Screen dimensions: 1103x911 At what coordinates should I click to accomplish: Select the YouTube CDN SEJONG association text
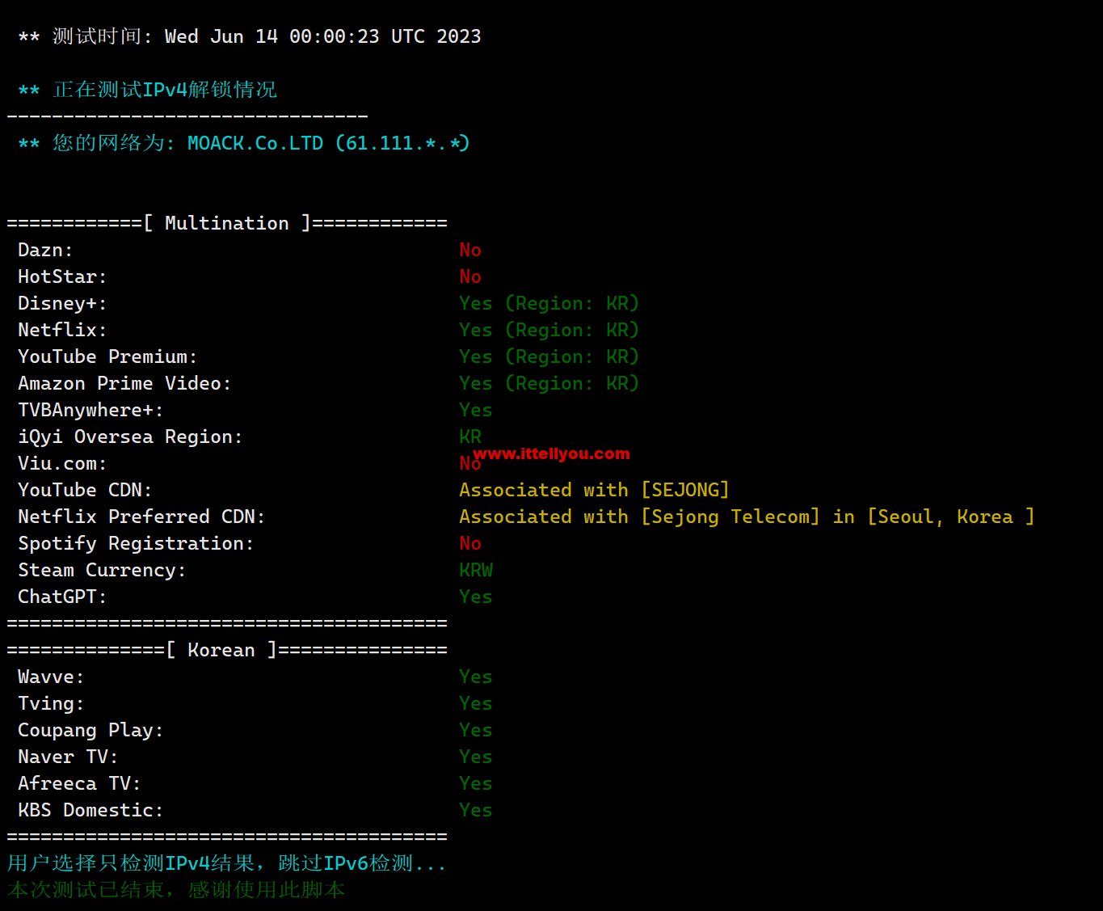point(594,490)
